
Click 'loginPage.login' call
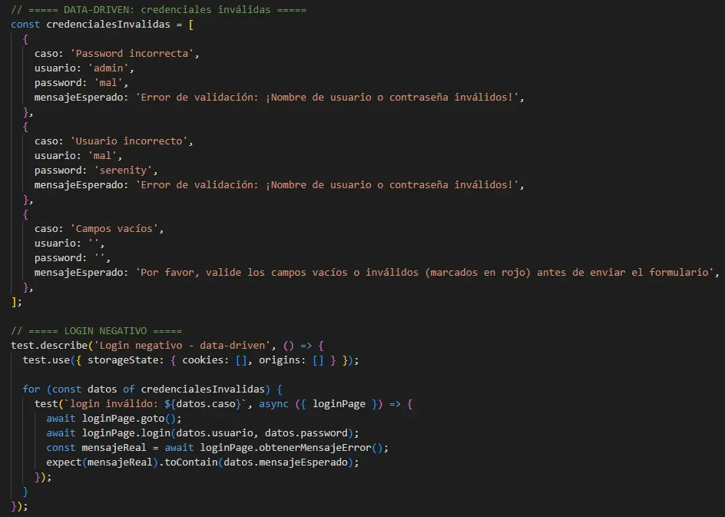click(x=126, y=433)
